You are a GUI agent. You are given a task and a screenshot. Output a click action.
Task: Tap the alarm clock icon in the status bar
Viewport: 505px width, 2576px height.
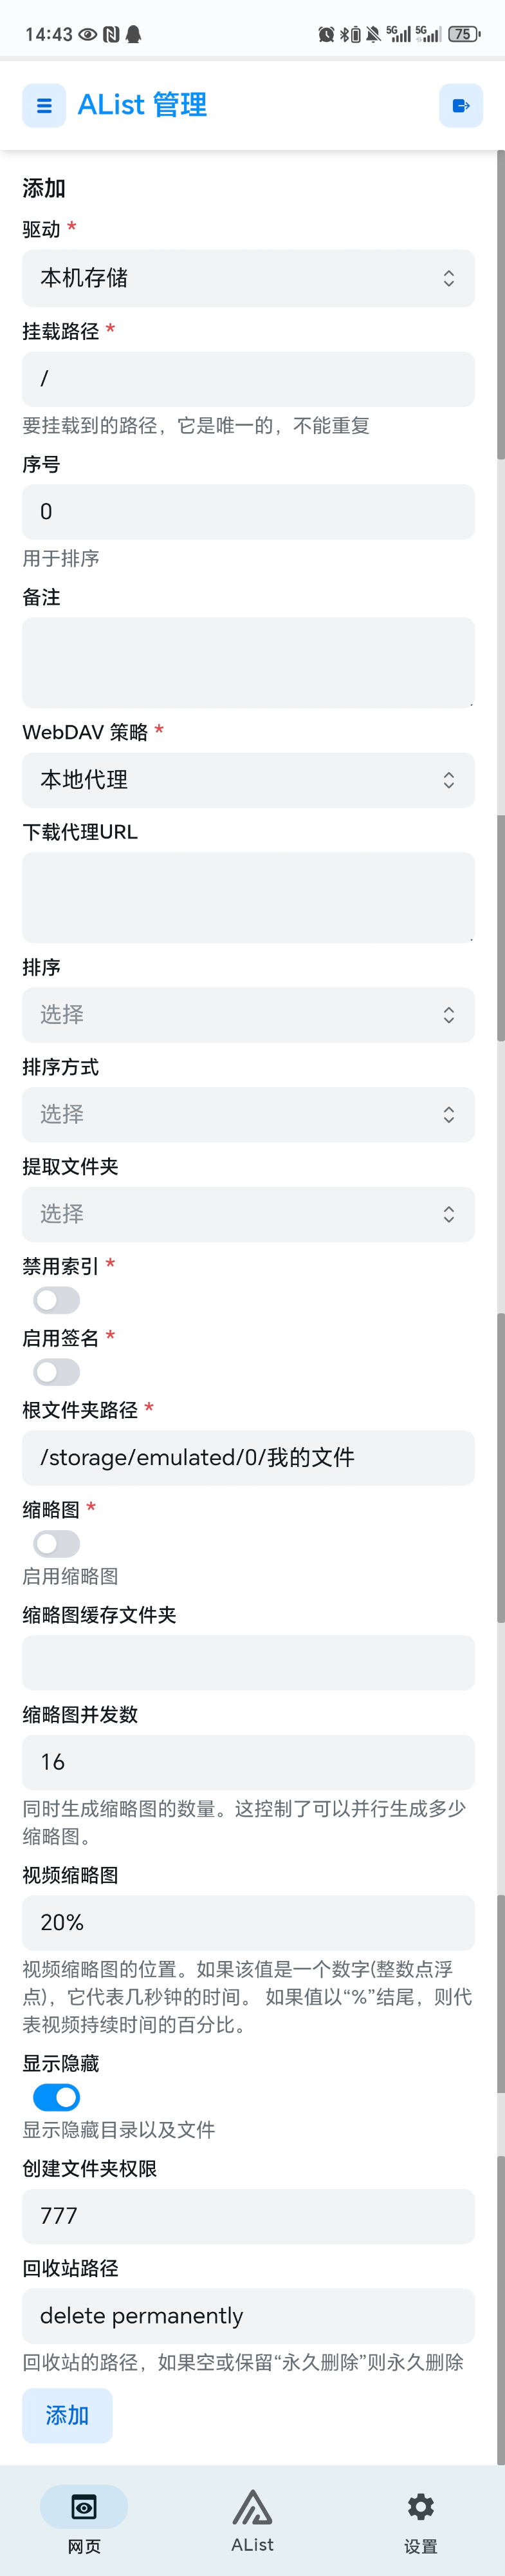(326, 34)
